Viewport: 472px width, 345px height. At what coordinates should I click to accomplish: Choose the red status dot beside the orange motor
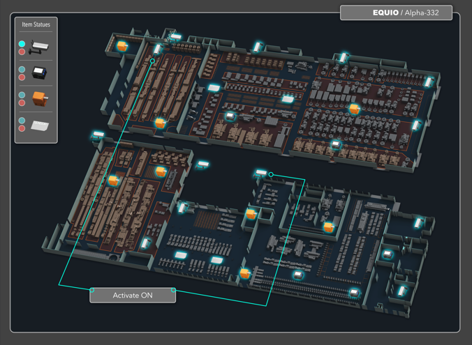[x=22, y=102]
